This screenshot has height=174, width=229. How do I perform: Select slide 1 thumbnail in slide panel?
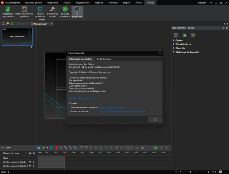[17, 37]
